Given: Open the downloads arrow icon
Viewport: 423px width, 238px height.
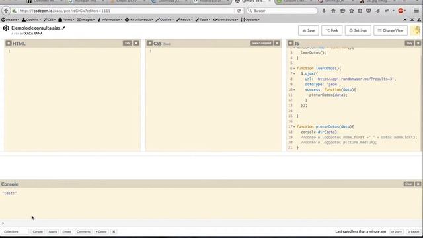Looking at the screenshot, I should point(324,11).
